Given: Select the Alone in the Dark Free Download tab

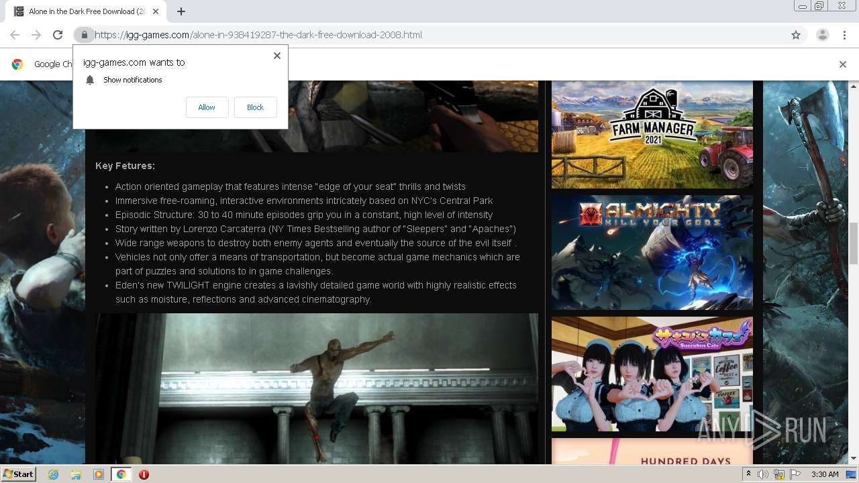Looking at the screenshot, I should point(85,11).
